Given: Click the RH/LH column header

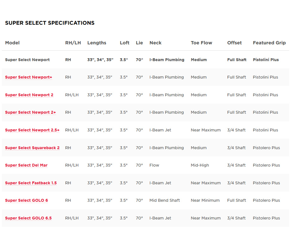Looking at the screenshot, I should click(73, 43).
